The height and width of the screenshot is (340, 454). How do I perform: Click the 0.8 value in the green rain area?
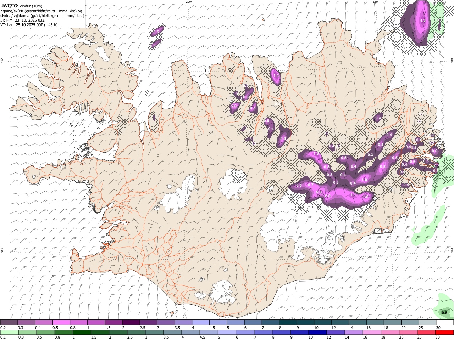tap(444, 313)
